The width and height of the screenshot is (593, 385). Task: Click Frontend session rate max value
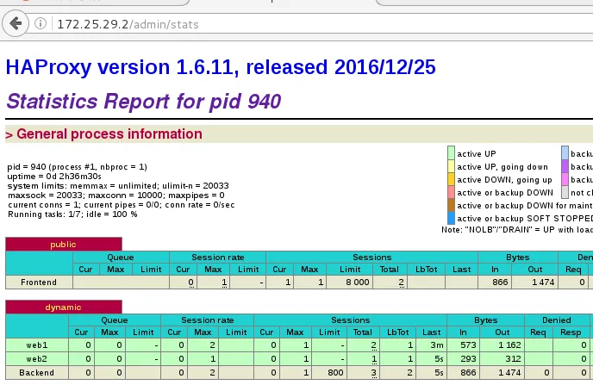224,283
